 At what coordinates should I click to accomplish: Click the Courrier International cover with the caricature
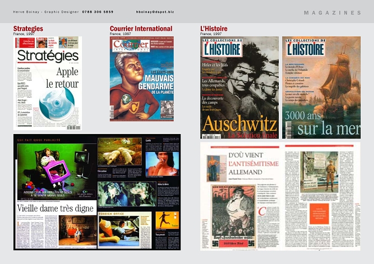click(142, 78)
